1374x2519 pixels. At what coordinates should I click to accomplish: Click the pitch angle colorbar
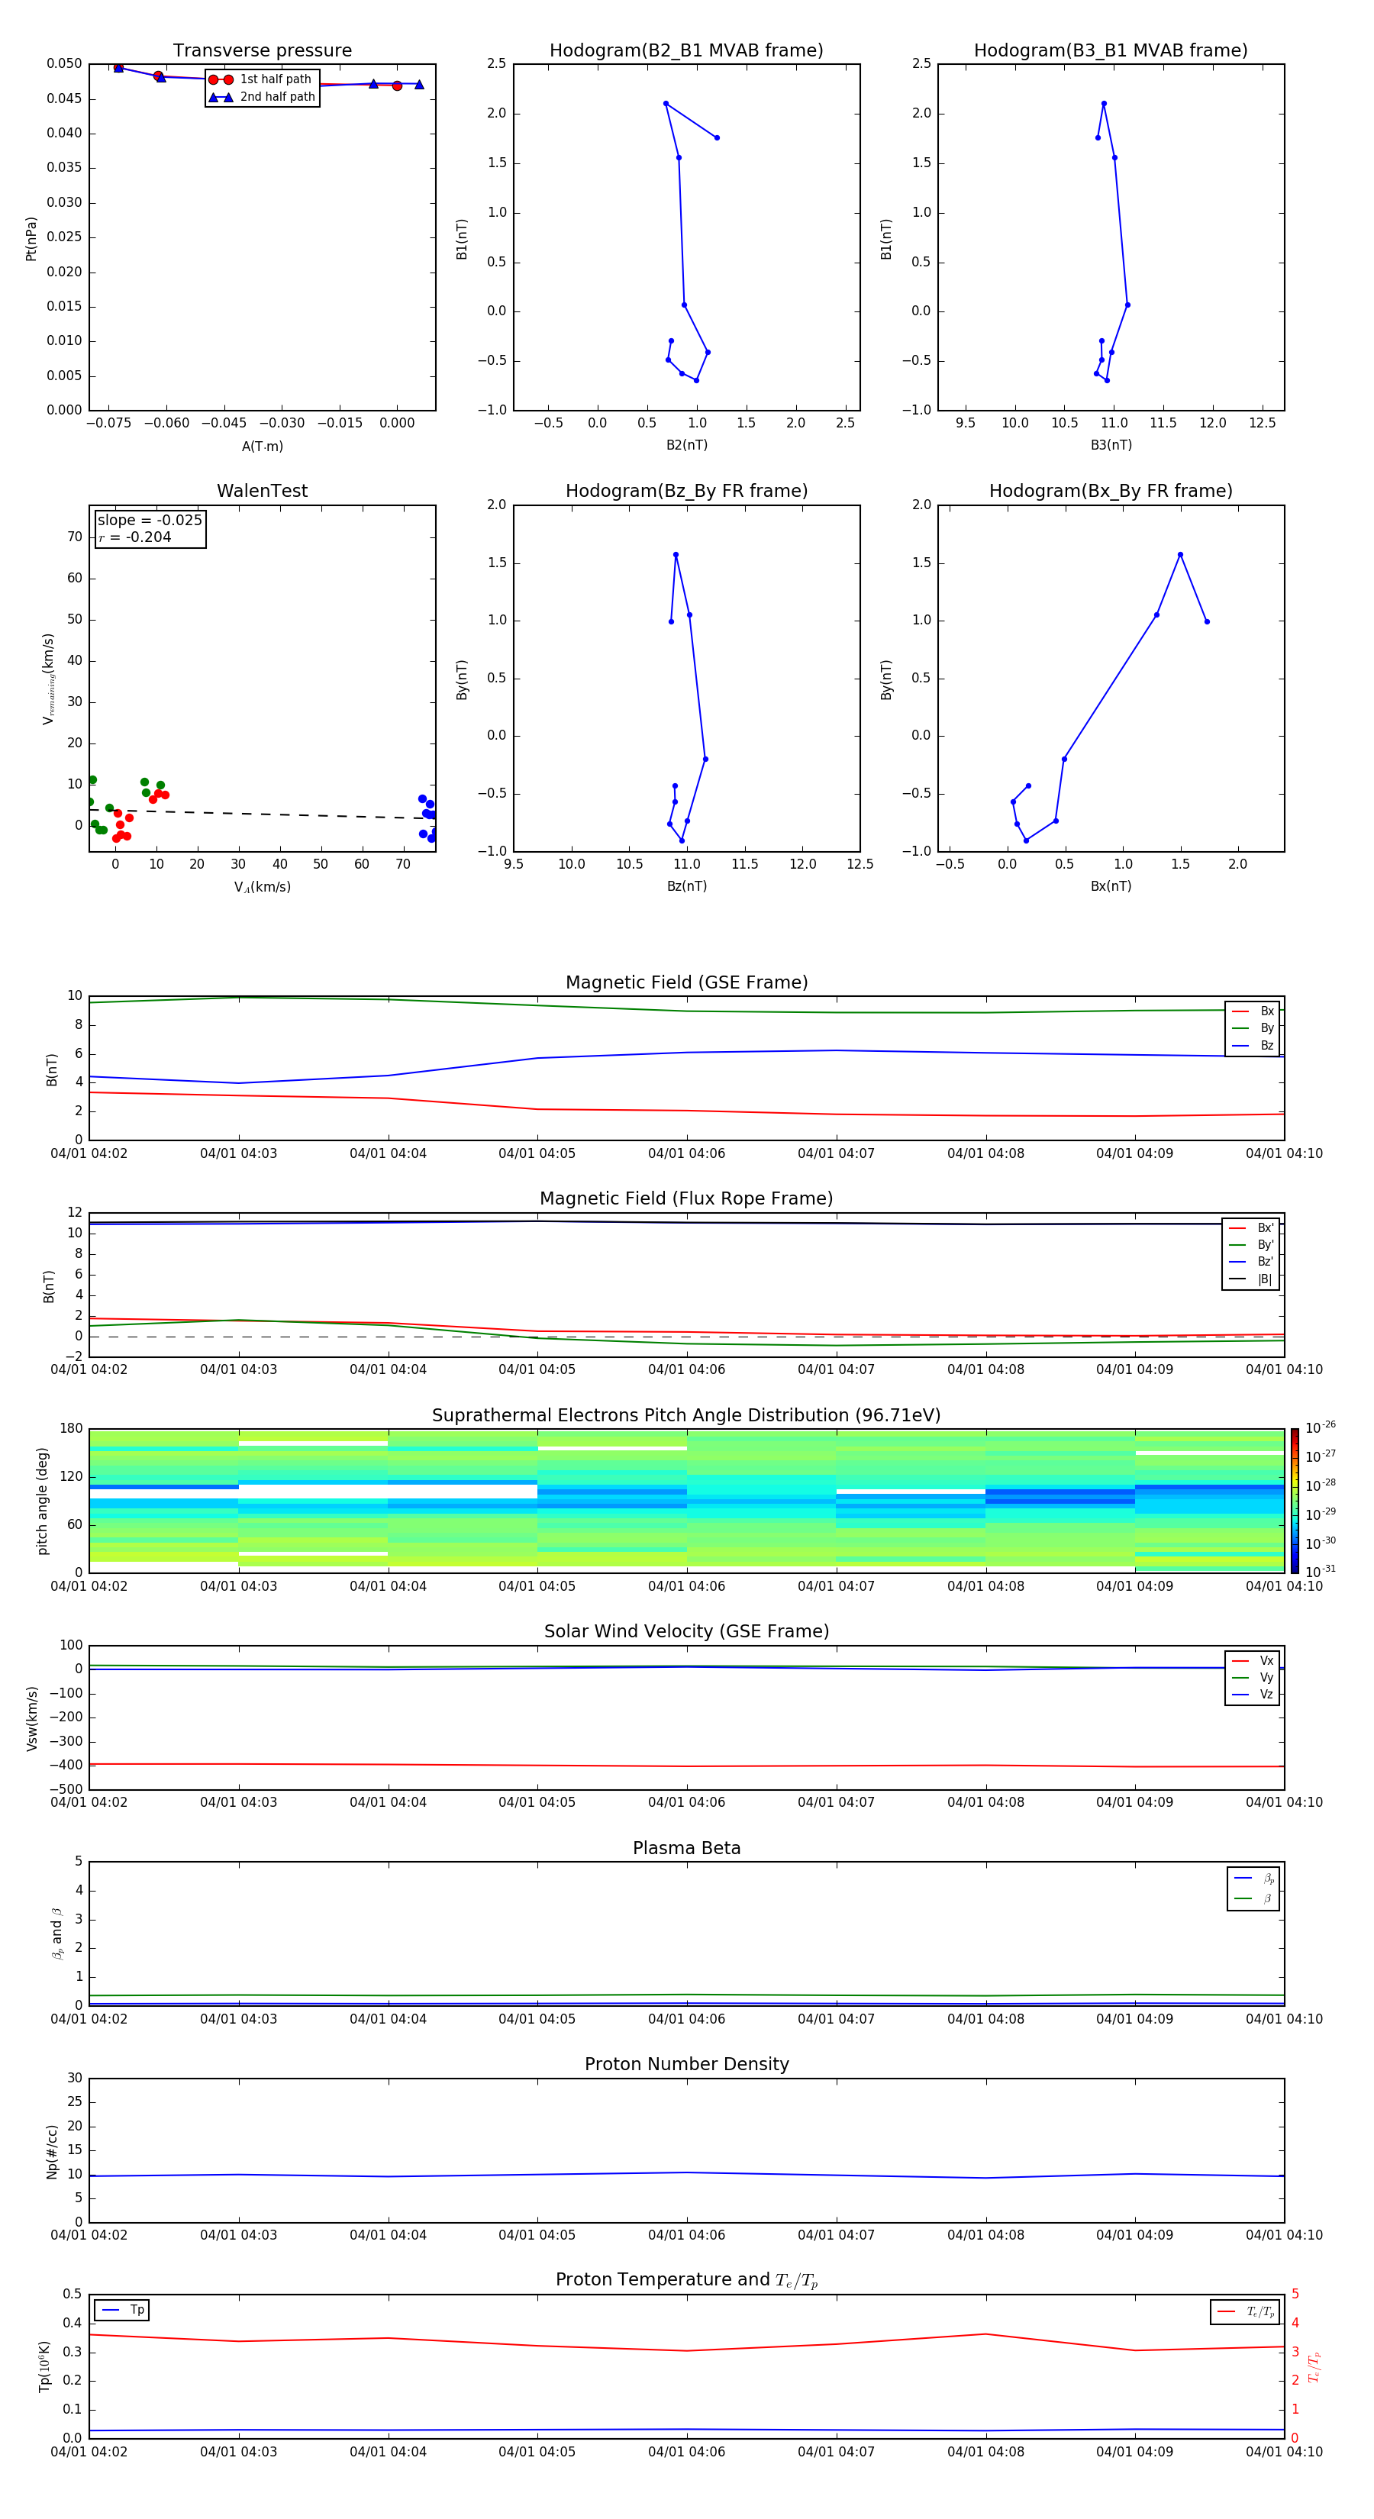1295,1501
